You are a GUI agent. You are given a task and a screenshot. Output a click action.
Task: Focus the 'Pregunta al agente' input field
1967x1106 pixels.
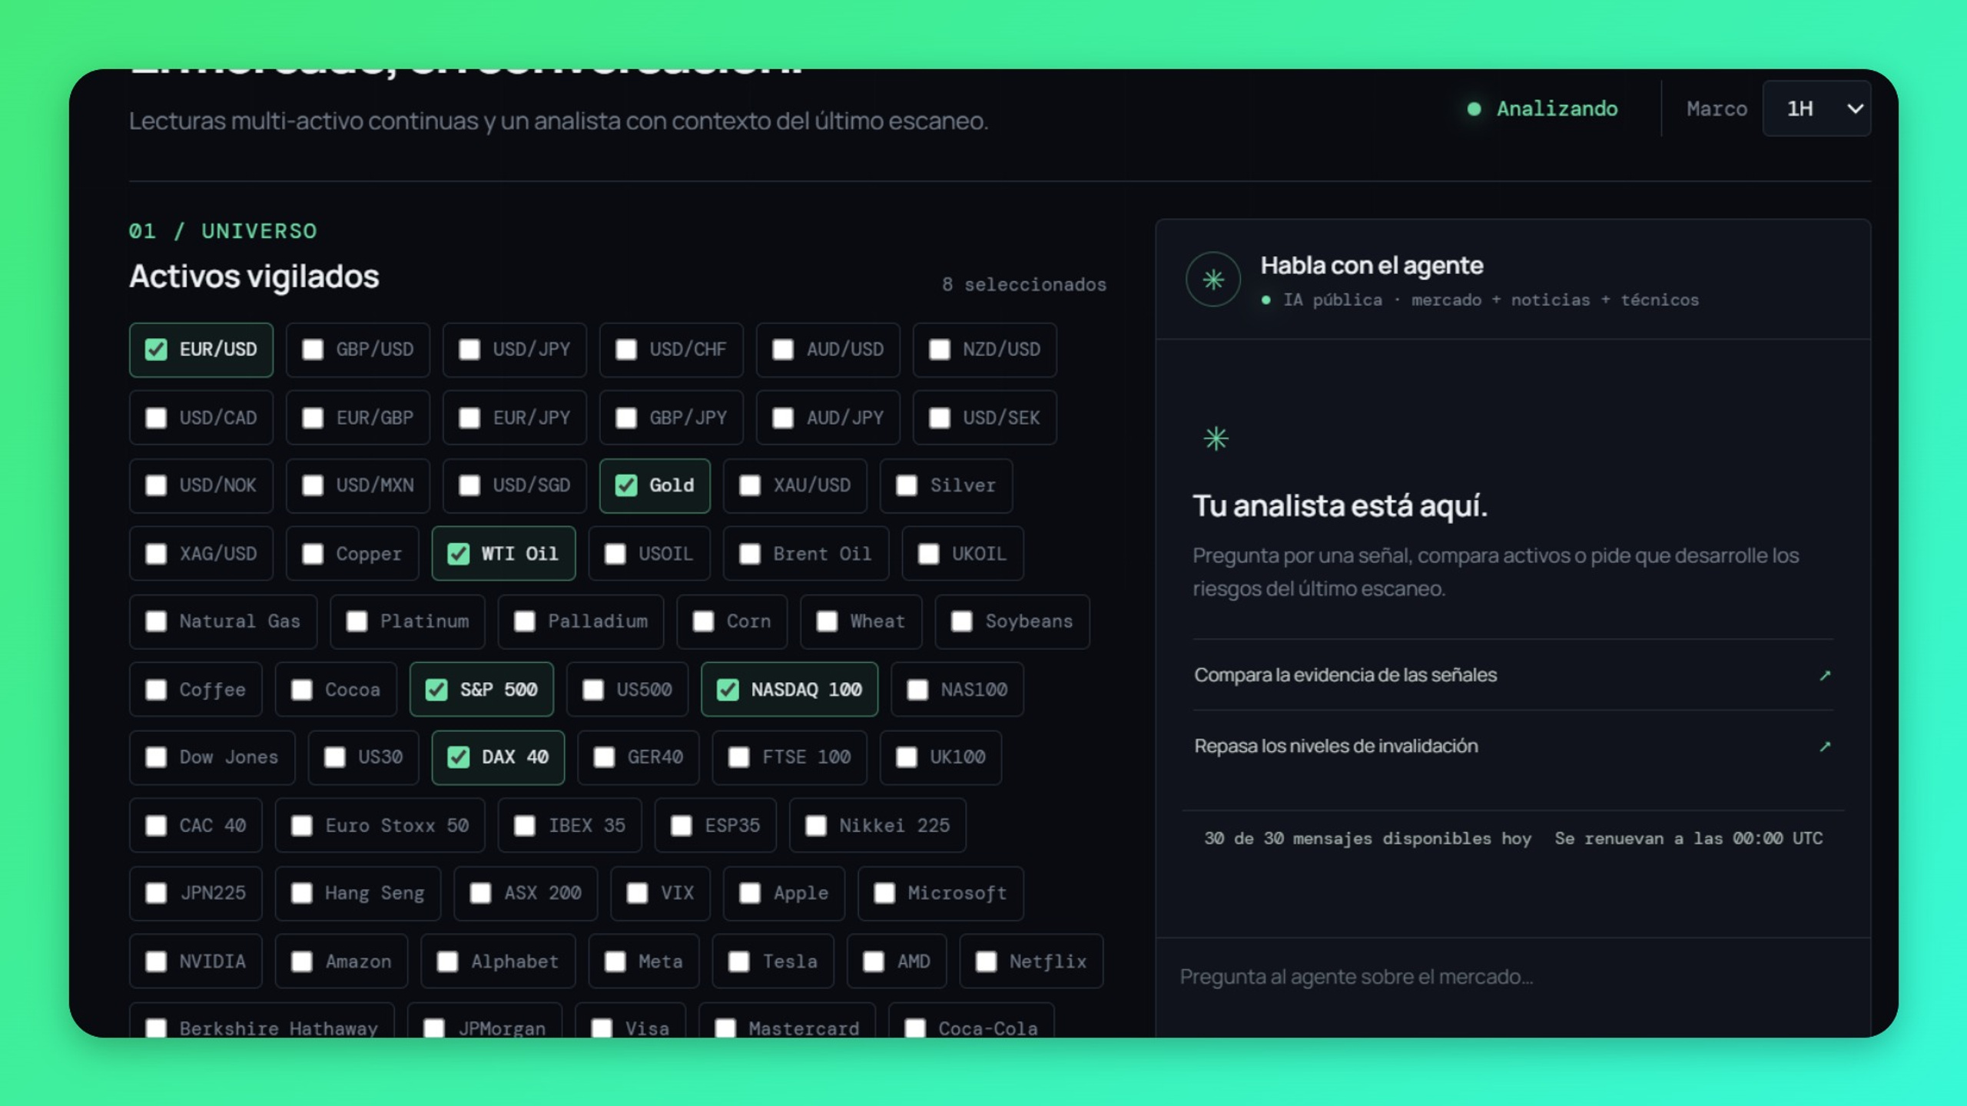(x=1513, y=977)
